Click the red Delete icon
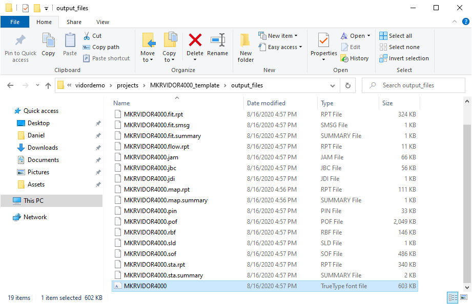This screenshot has height=304, width=472. [195, 41]
